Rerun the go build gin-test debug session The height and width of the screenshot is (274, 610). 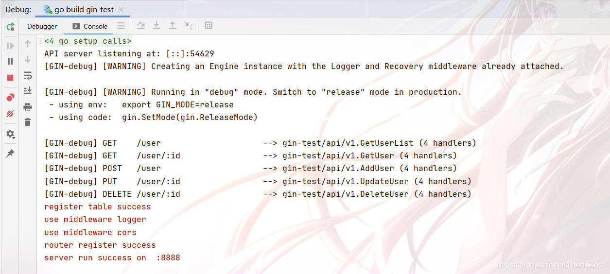pyautogui.click(x=10, y=26)
